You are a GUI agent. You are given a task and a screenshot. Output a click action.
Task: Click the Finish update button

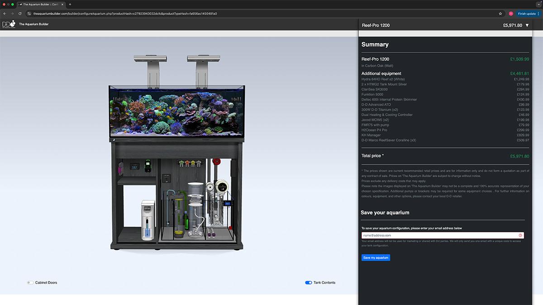pyautogui.click(x=527, y=14)
